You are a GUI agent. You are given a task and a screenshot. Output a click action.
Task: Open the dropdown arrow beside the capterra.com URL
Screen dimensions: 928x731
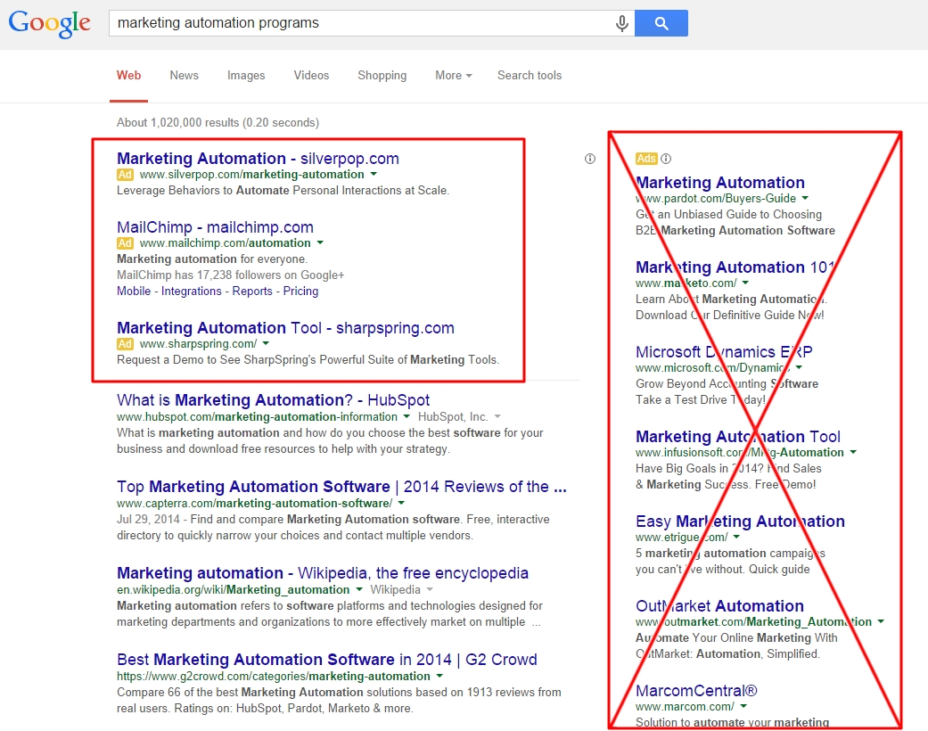pos(401,504)
